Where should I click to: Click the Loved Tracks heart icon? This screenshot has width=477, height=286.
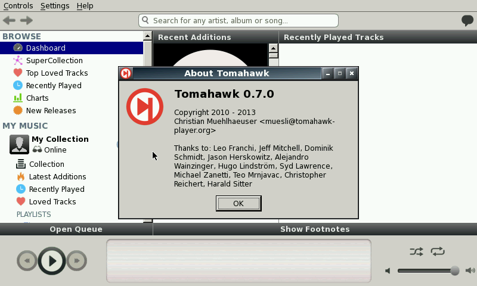21,201
